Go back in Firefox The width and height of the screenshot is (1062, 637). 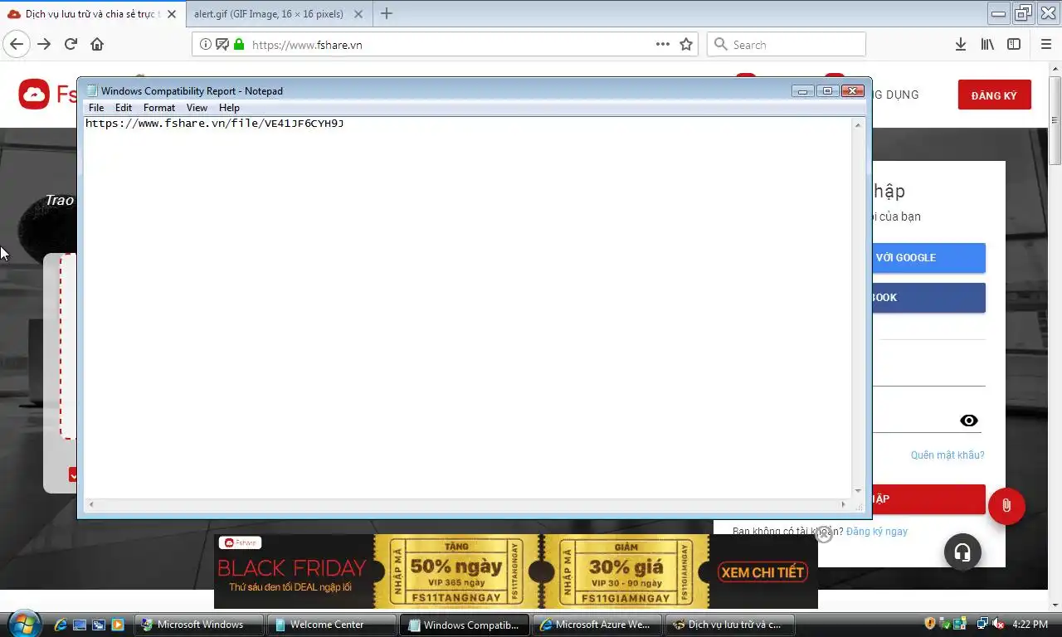(17, 45)
